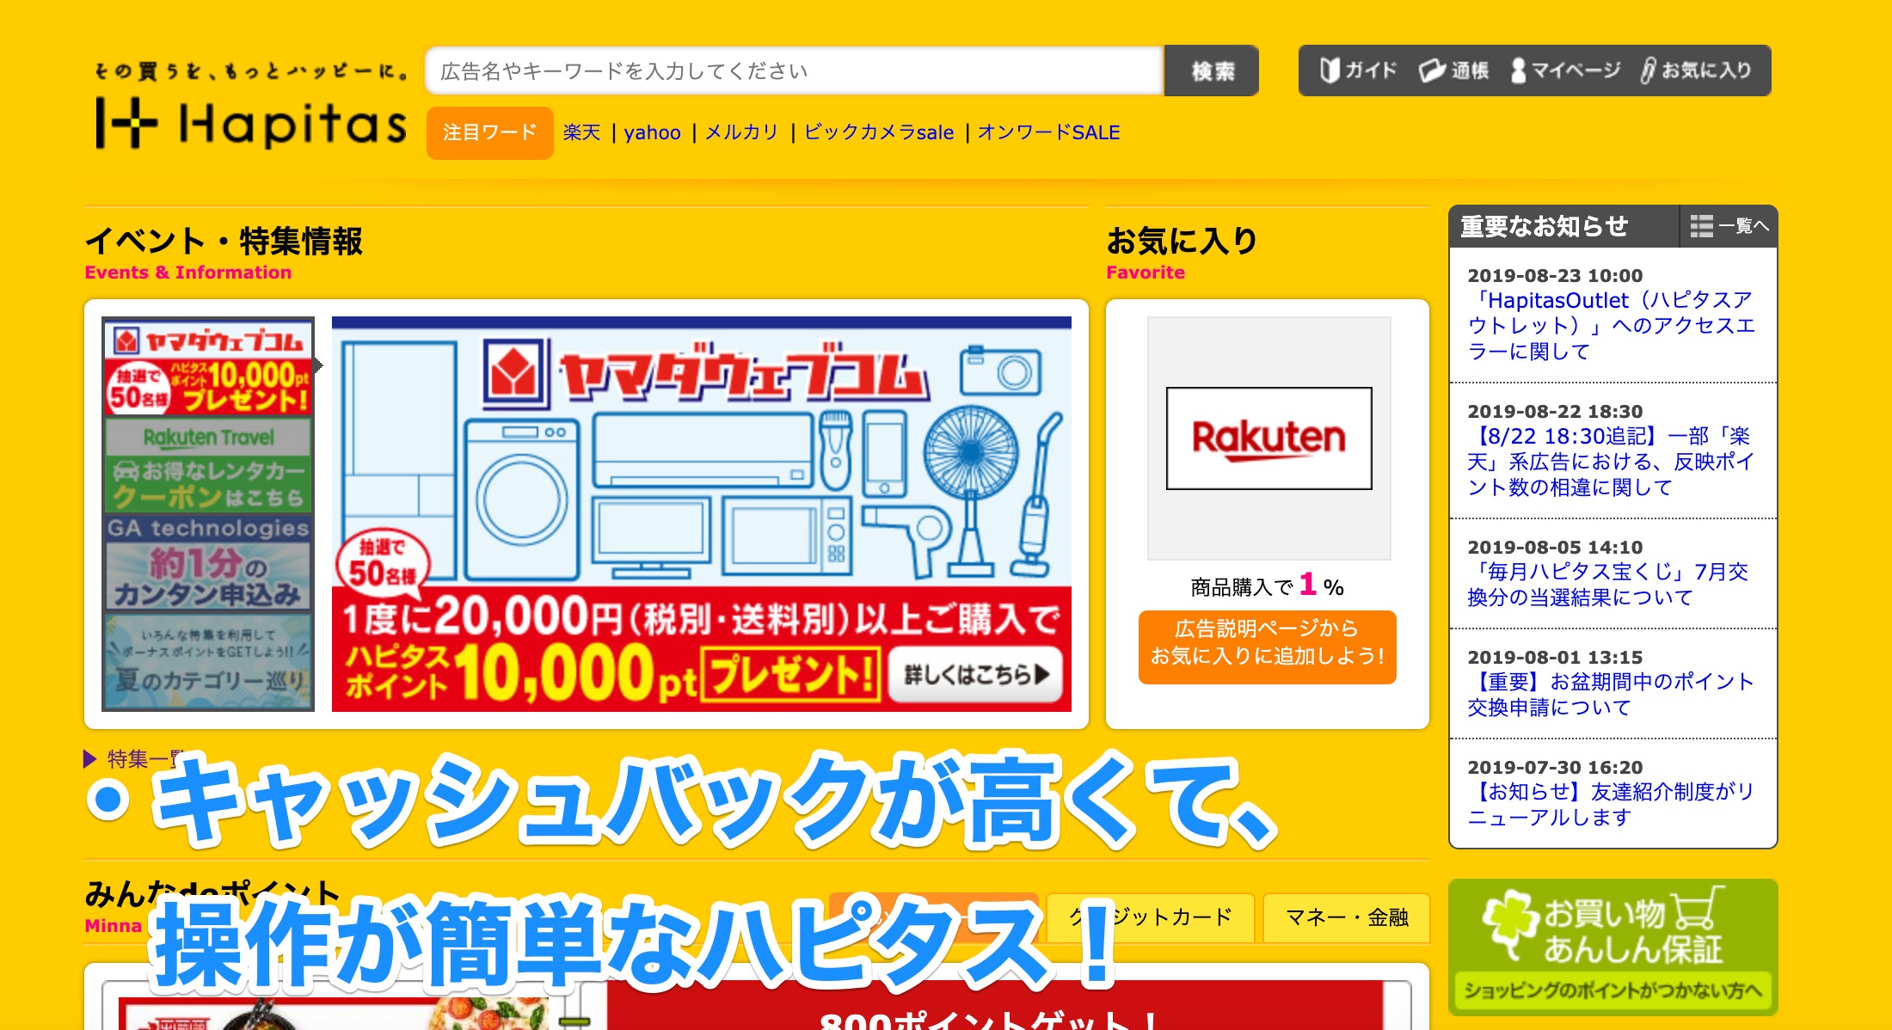This screenshot has height=1030, width=1892.
Task: Open the 楽天 keyword link
Action: tap(581, 132)
